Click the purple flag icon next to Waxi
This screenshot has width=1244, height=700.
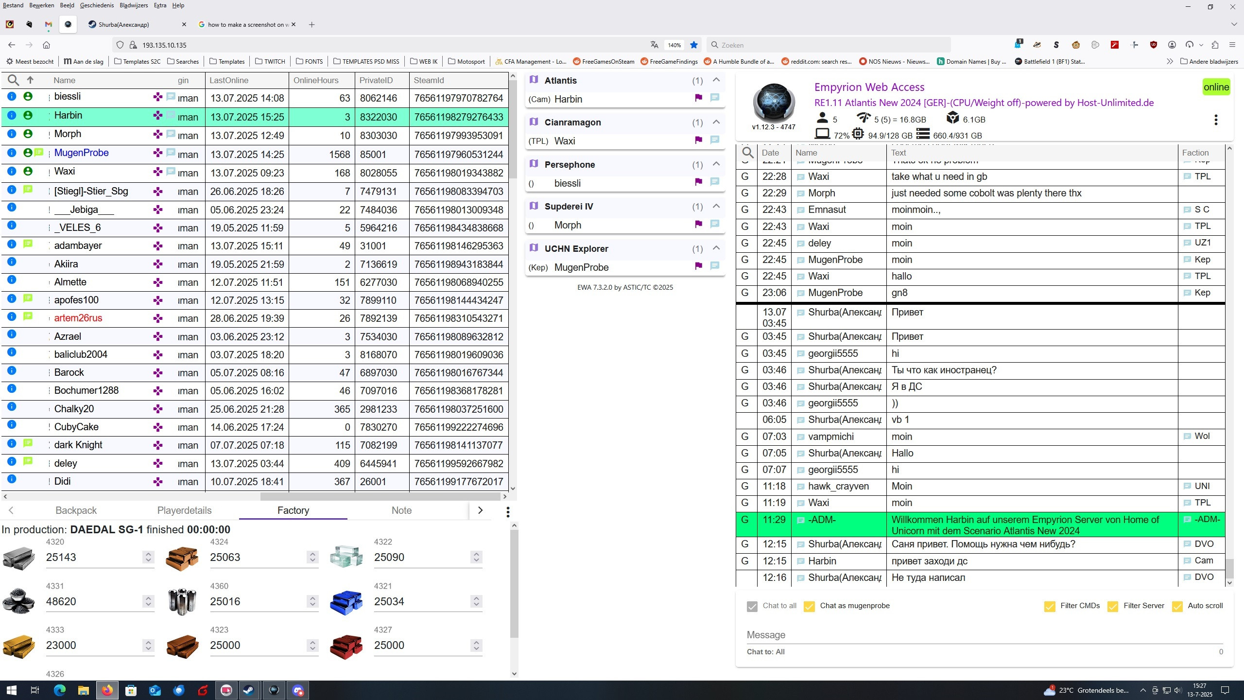point(698,140)
